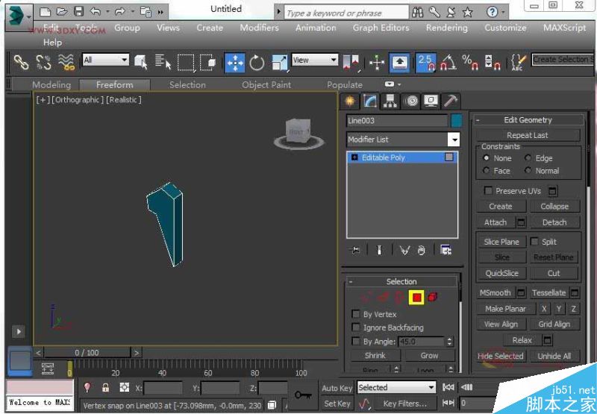Activate the Select and Move tool
Image resolution: width=597 pixels, height=414 pixels.
(235, 63)
